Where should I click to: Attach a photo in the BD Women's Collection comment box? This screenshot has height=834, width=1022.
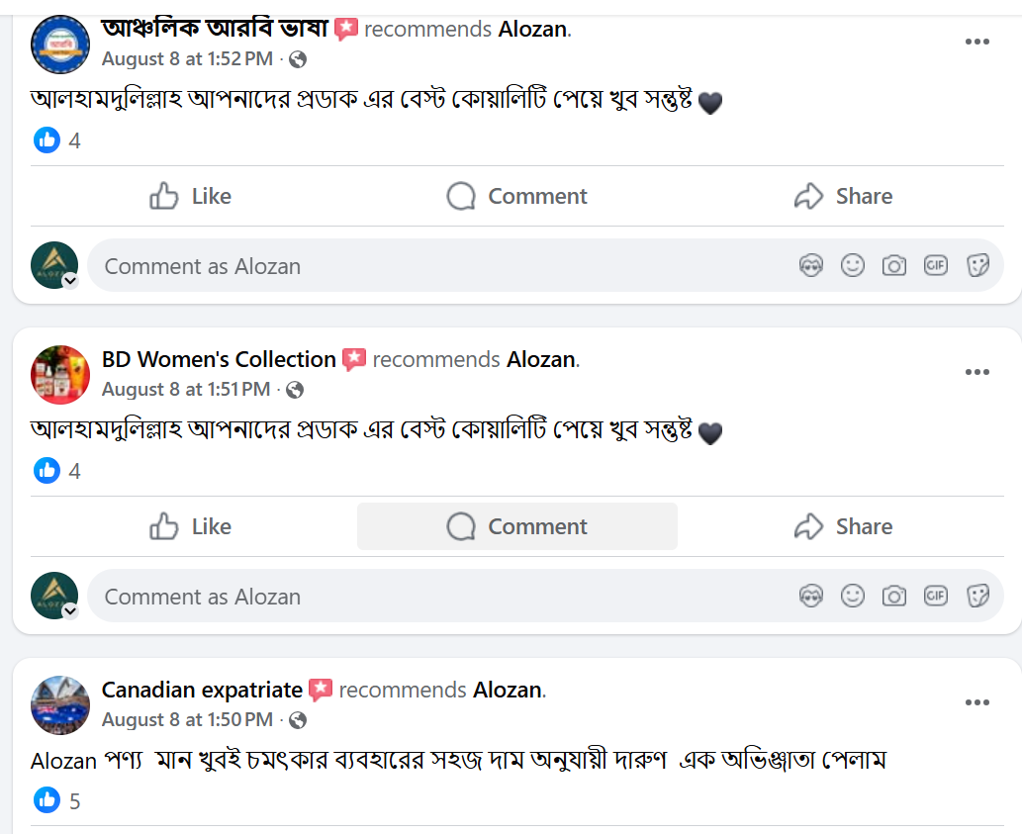click(x=894, y=596)
